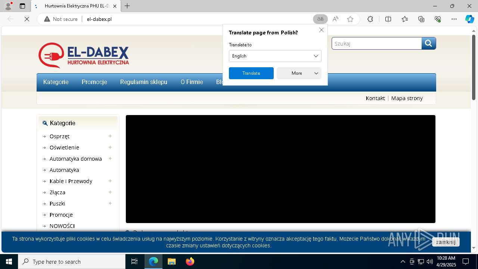Open the Kategorie menu item

[56, 82]
